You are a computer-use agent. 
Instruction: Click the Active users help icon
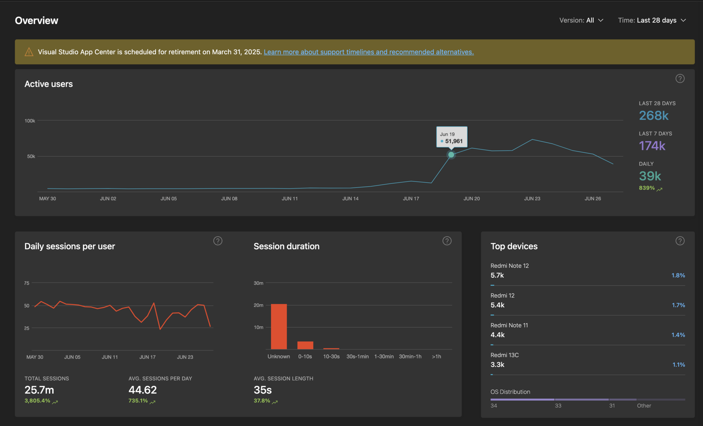pos(680,79)
